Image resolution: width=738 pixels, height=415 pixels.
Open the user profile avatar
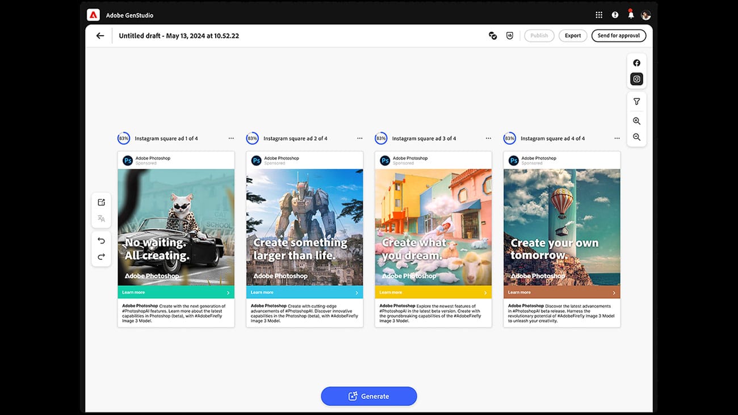(x=645, y=15)
